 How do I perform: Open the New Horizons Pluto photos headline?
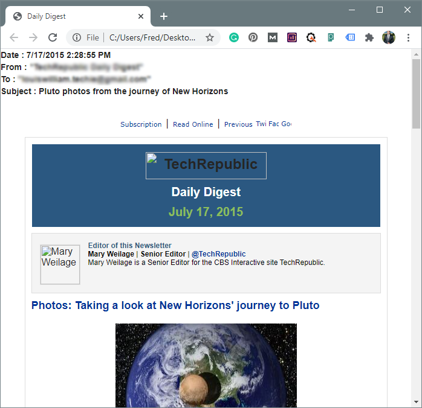coord(175,305)
